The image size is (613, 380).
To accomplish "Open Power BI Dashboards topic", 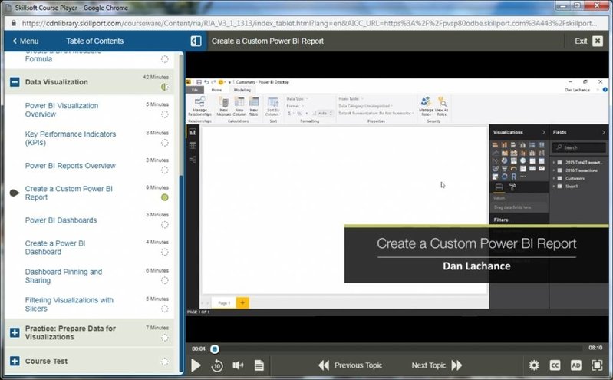I will (x=61, y=220).
